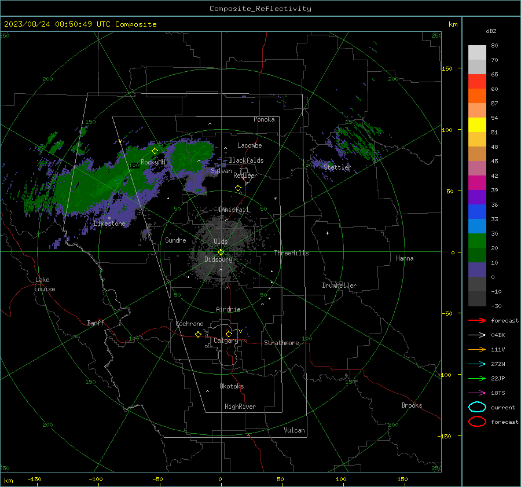This screenshot has height=487, width=521.
Task: Select the light blue 33 dBZ swatch
Action: (477, 226)
